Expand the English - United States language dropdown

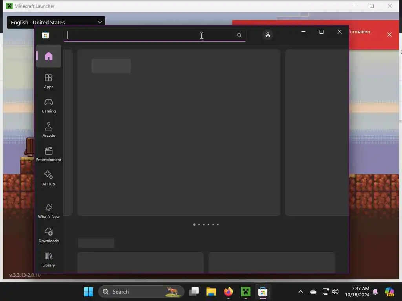coord(56,22)
